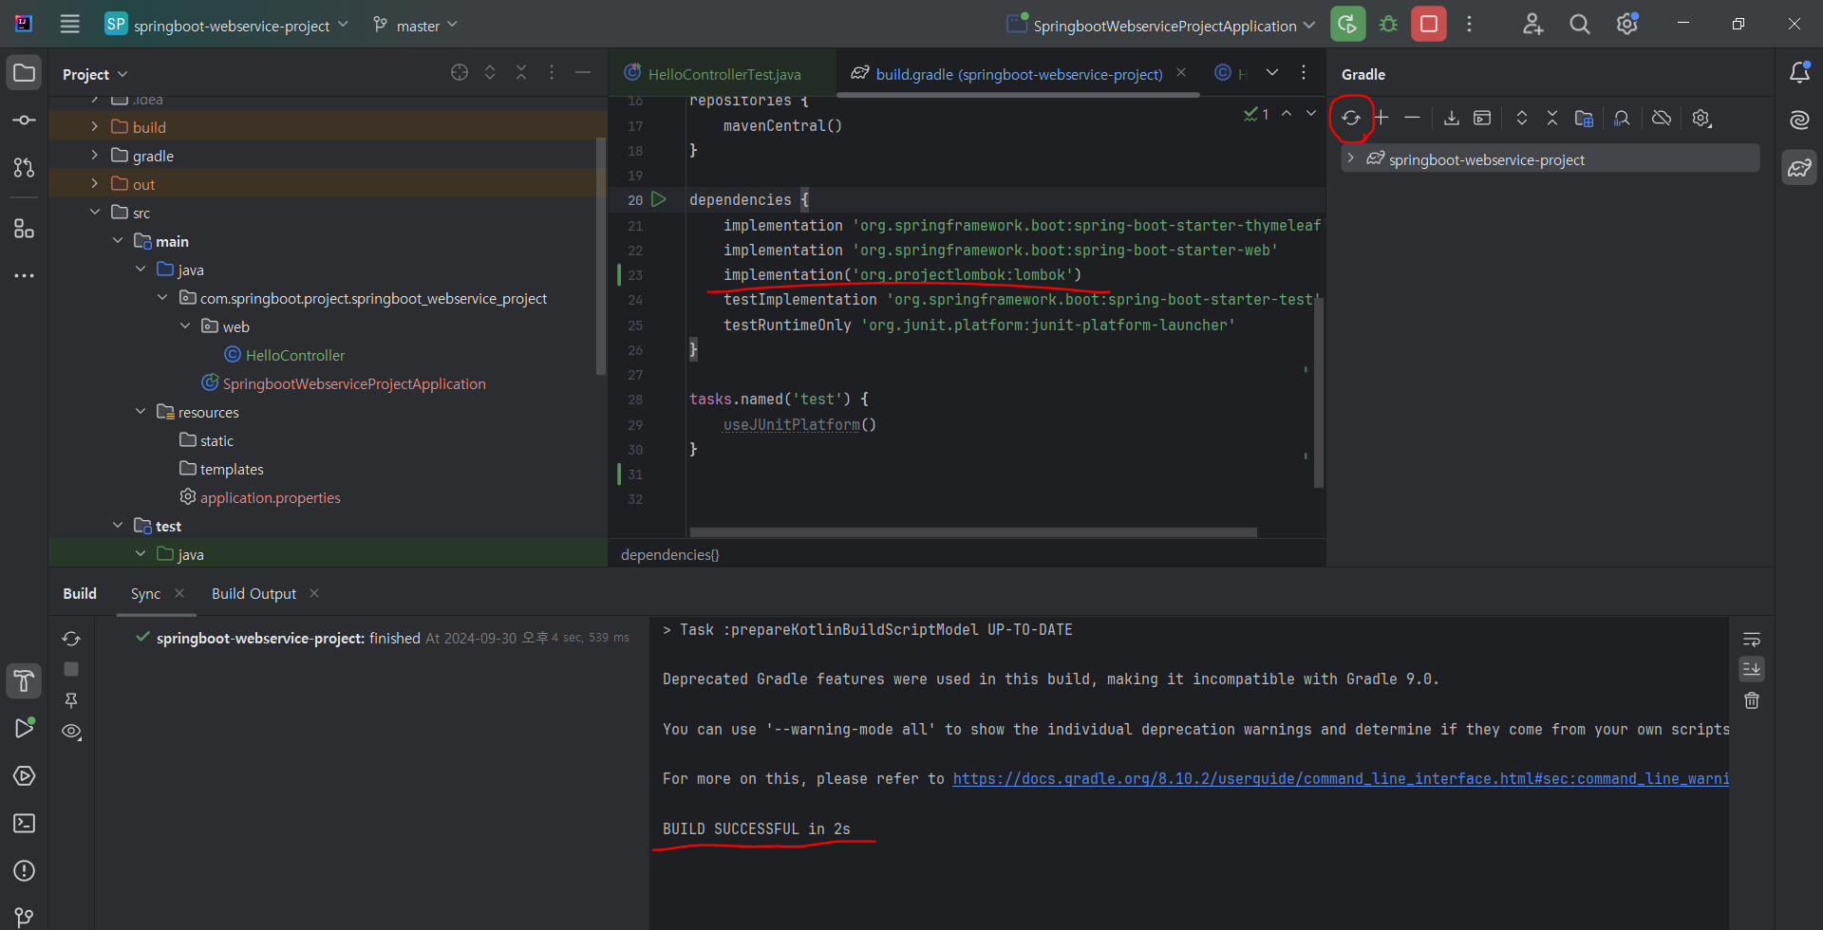Debug the application with bug icon

[x=1388, y=25]
